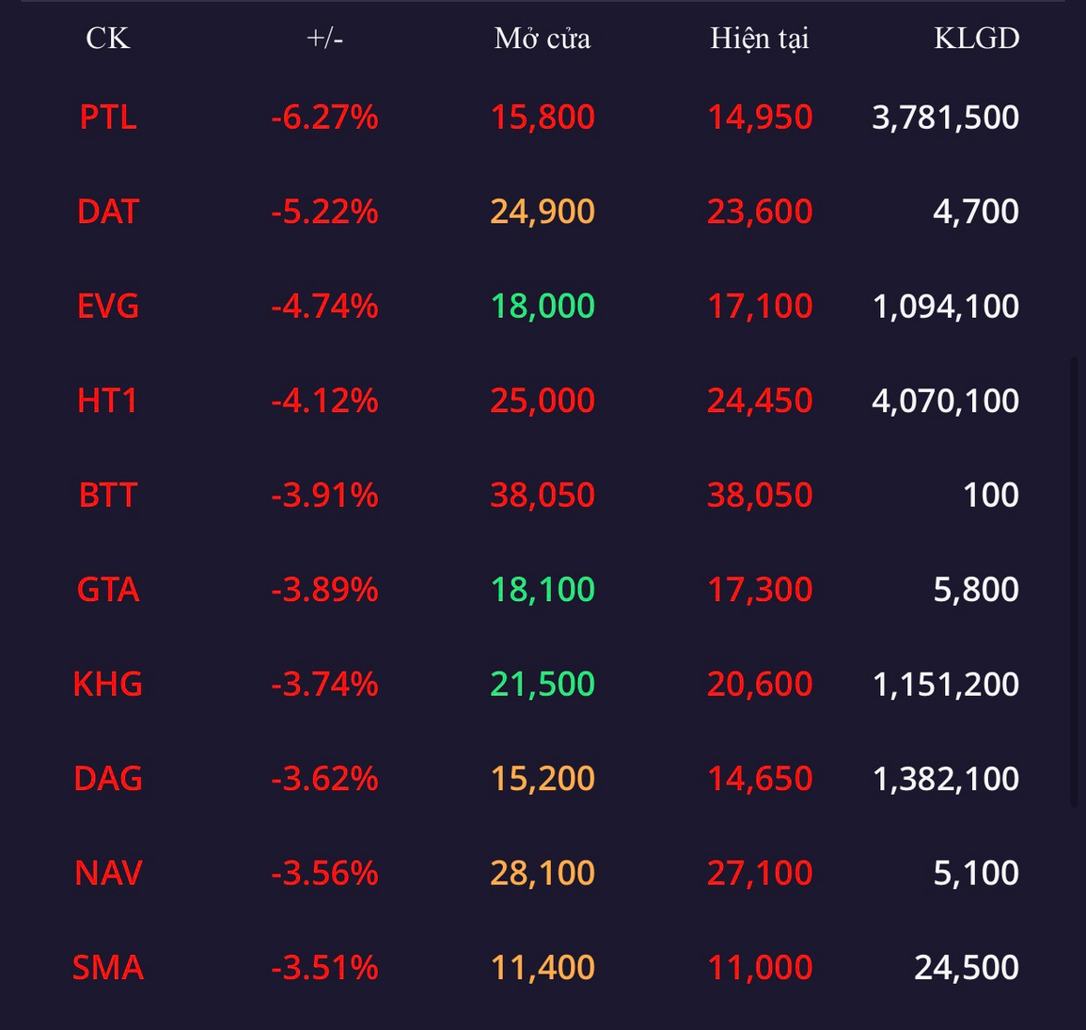Click HT1's 4,070,100 volume cell
Screen dimensions: 1086x1030
click(x=945, y=401)
